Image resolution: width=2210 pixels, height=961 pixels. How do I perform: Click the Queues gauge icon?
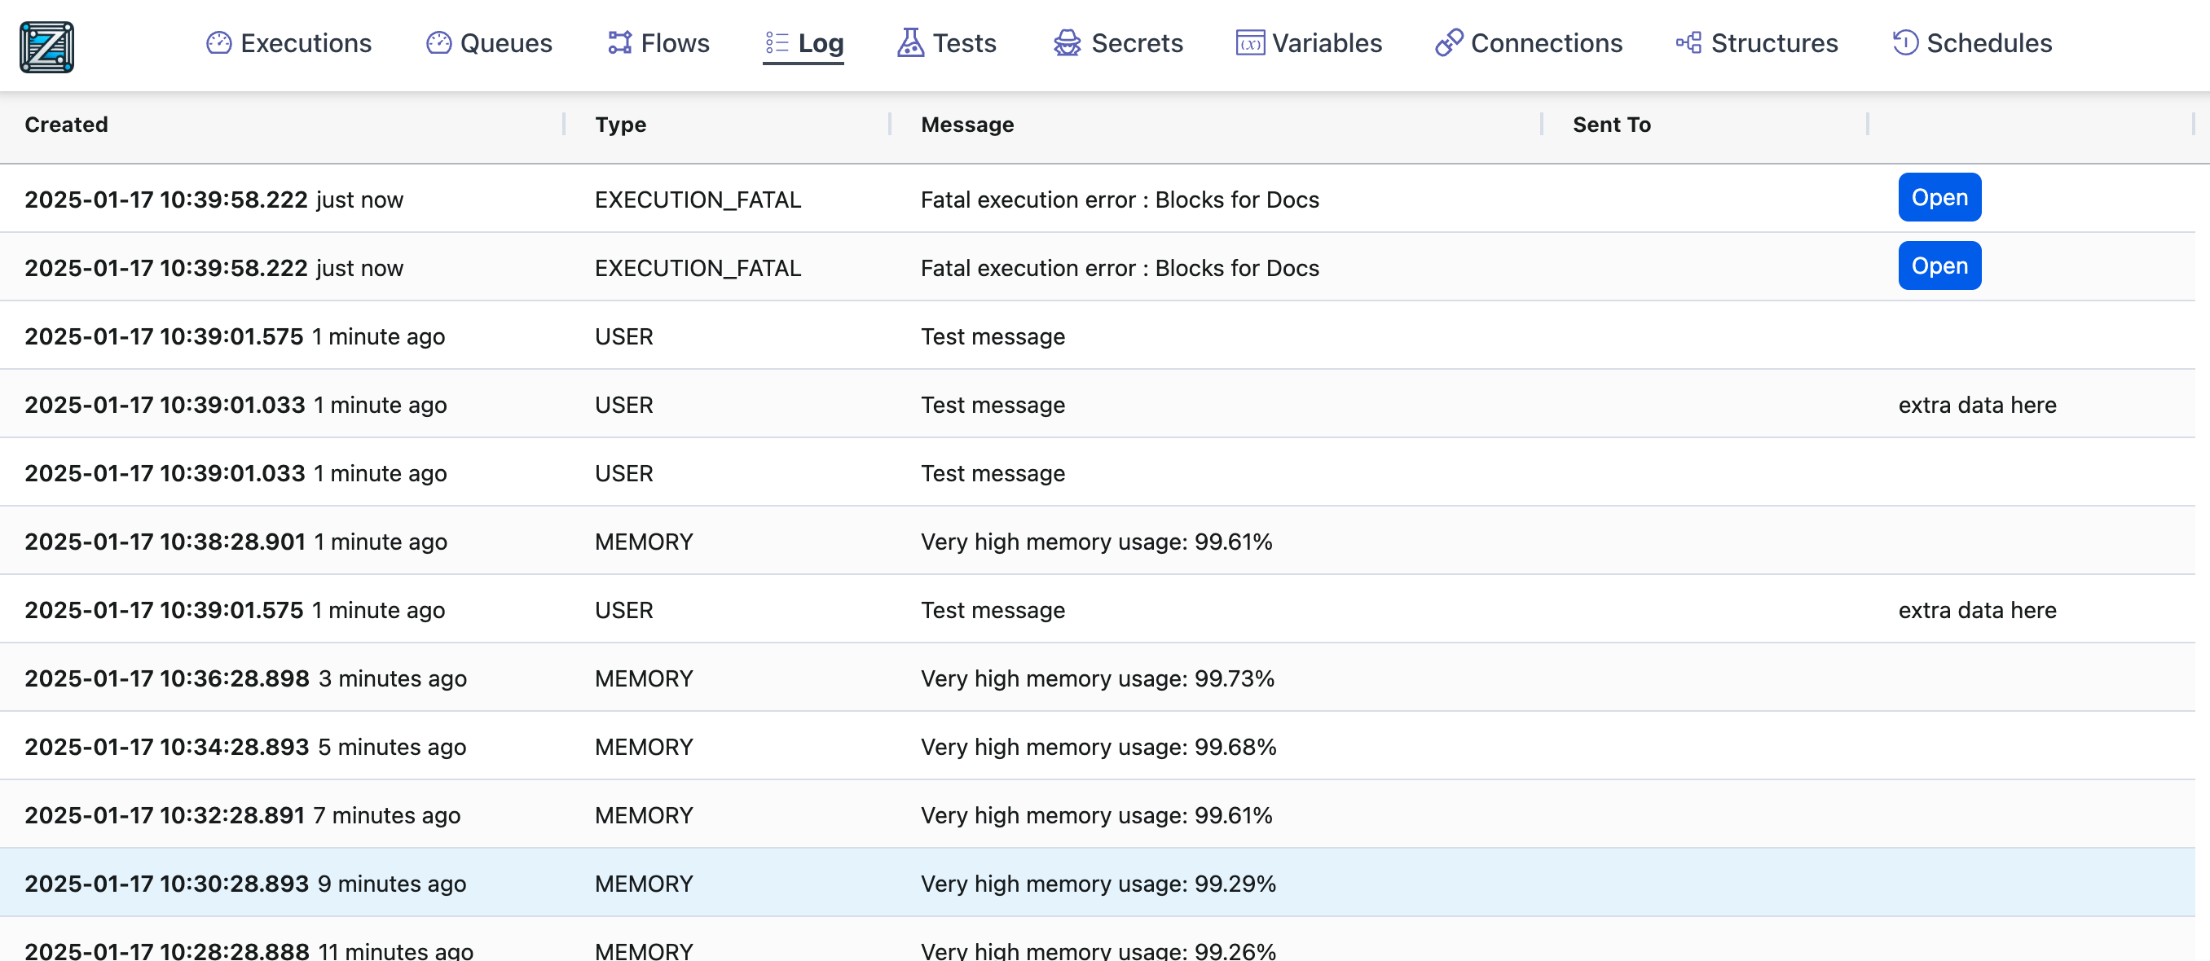point(438,43)
